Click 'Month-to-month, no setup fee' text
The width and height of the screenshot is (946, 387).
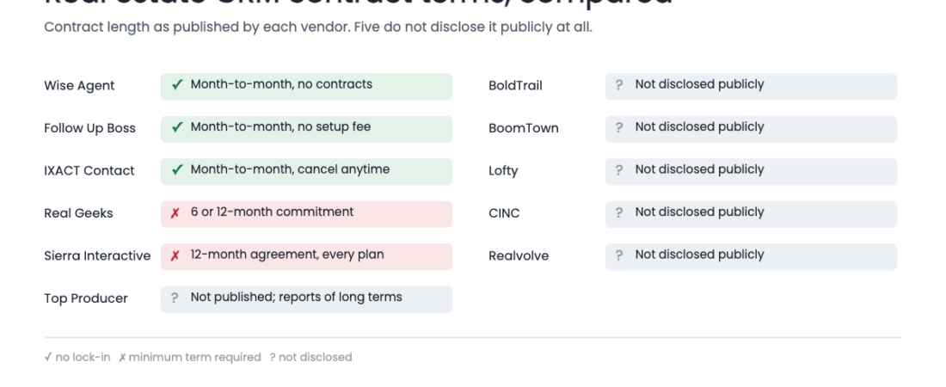(280, 126)
